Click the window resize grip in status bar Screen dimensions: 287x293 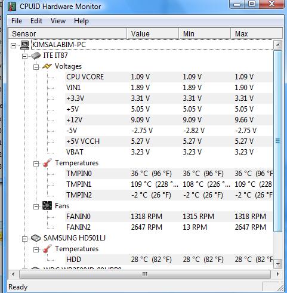[x=280, y=288]
